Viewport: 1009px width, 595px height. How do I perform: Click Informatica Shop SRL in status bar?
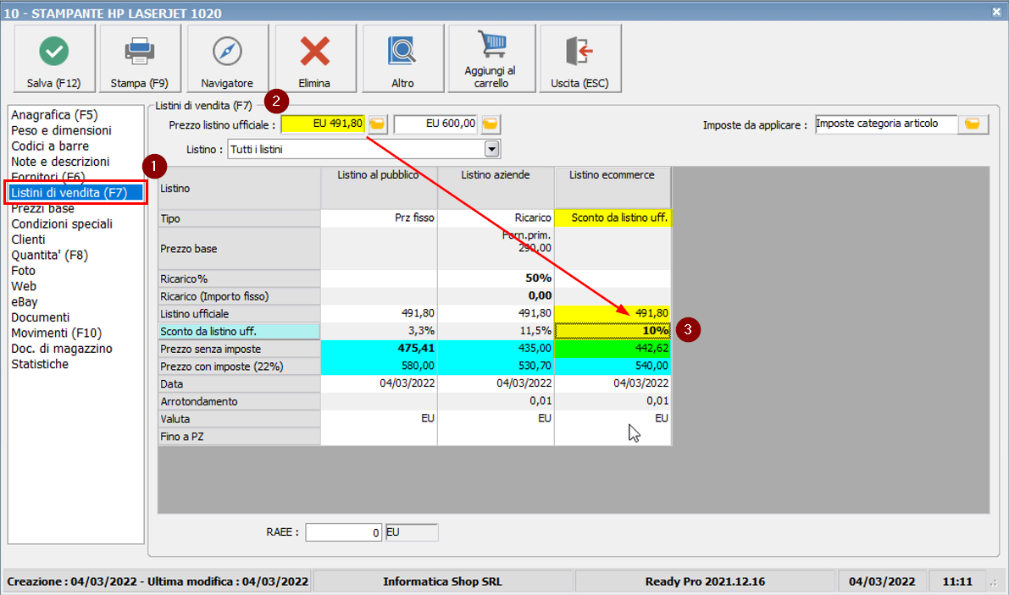[443, 581]
